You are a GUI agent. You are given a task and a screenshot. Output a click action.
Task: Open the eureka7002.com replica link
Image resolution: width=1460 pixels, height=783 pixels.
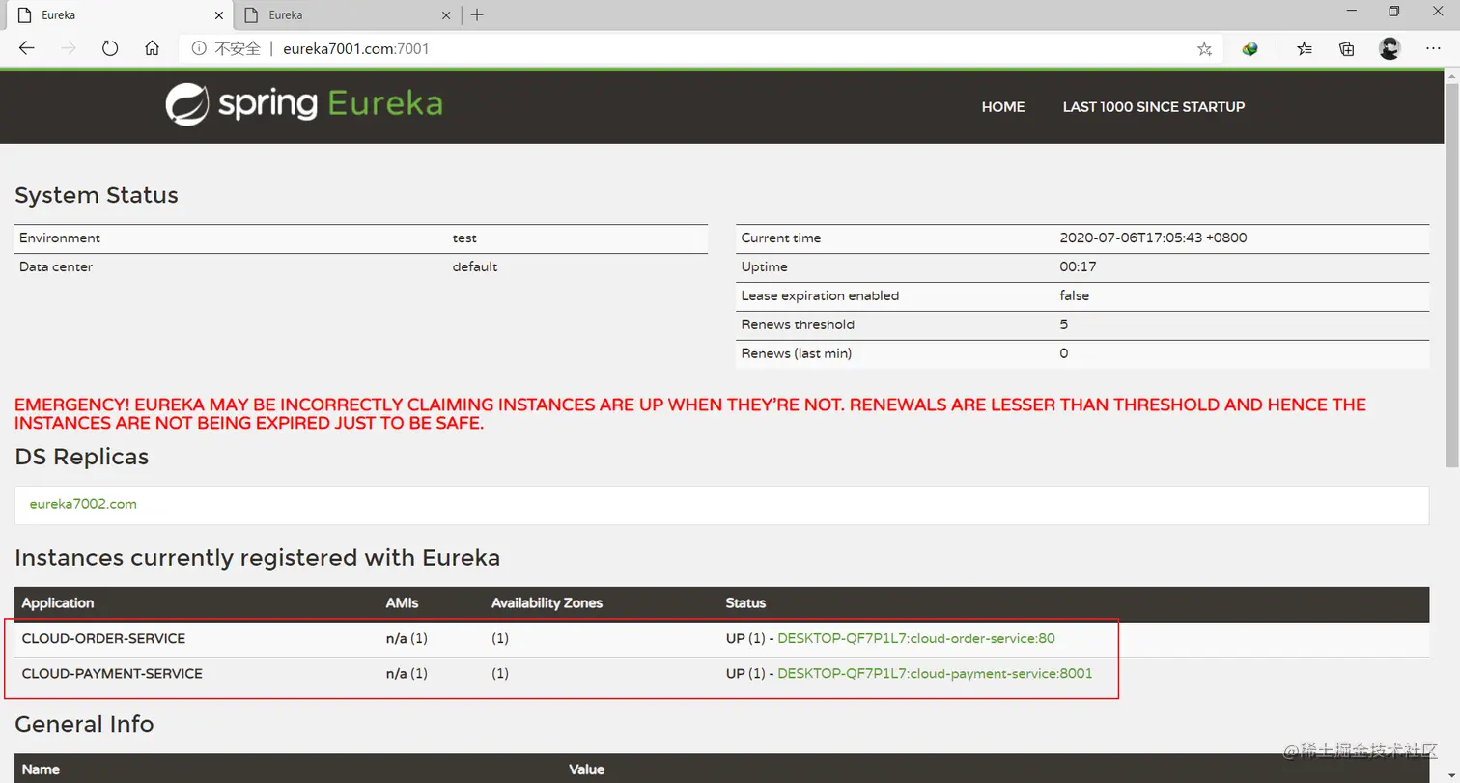coord(83,504)
